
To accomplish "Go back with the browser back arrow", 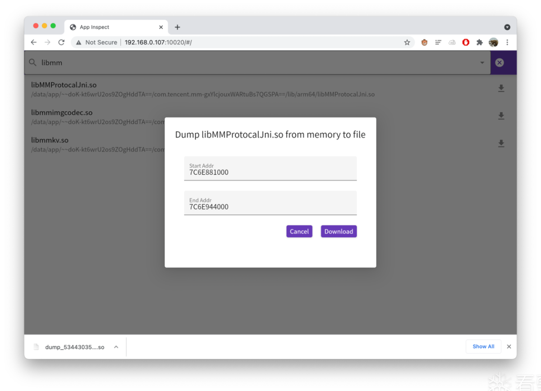I will pyautogui.click(x=34, y=42).
